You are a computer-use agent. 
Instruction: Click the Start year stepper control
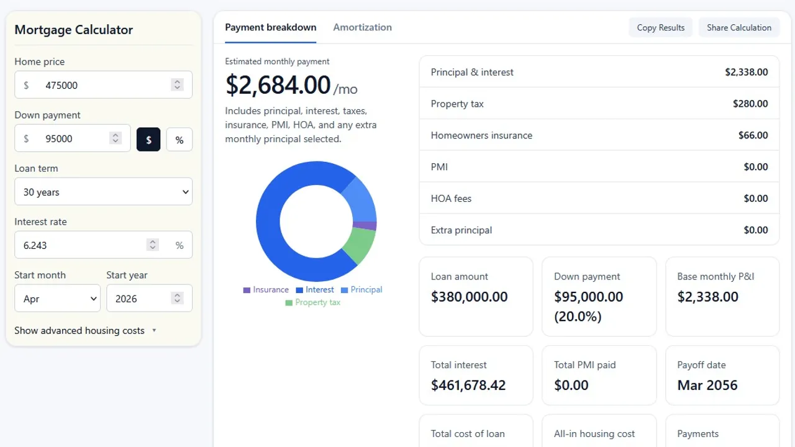(178, 299)
